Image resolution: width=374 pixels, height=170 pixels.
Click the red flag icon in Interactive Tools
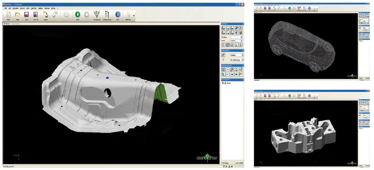pyautogui.click(x=241, y=74)
